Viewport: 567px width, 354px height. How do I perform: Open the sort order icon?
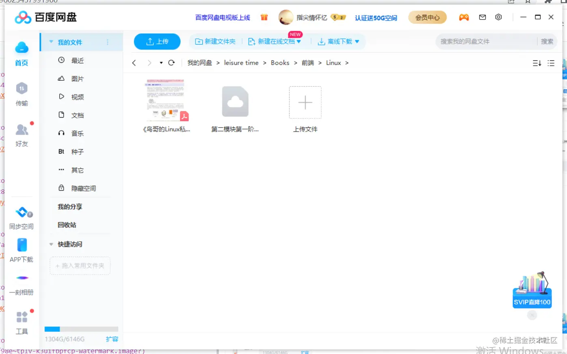point(537,63)
